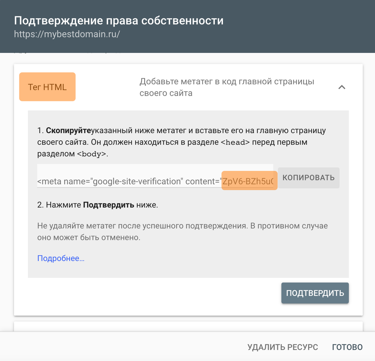The image size is (375, 361).
Task: Click the Подтверждение права собственности title
Action: (x=119, y=21)
